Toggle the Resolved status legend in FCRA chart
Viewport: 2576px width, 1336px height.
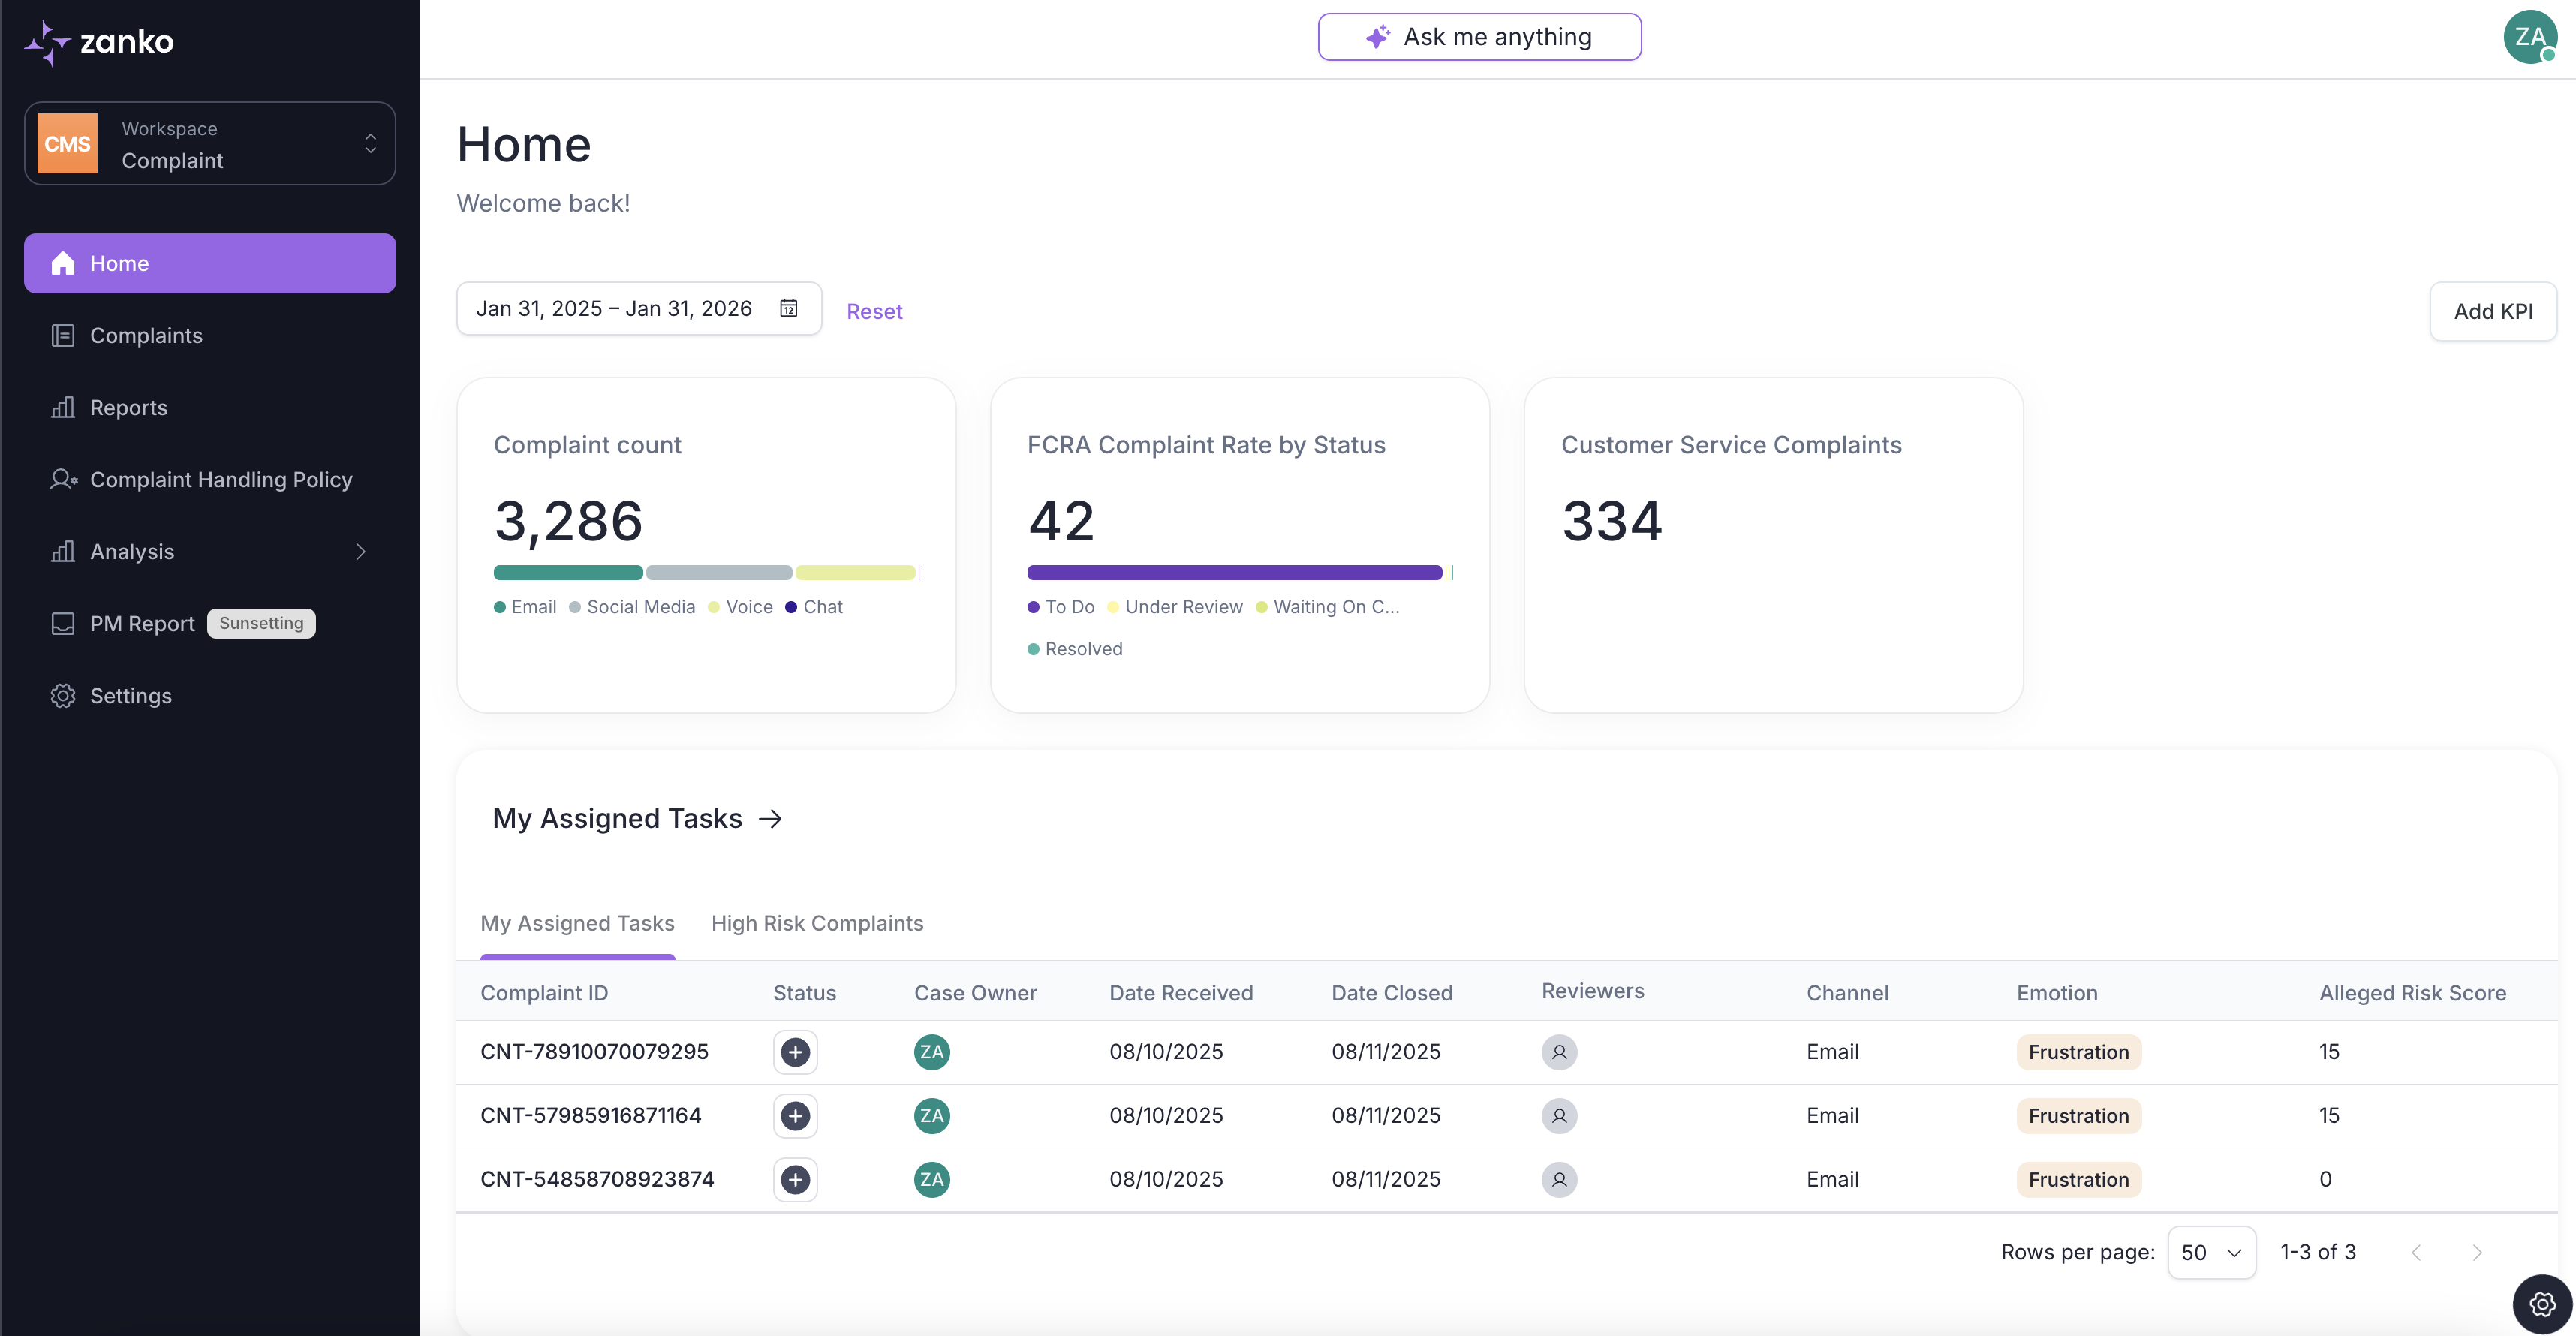pos(1075,649)
